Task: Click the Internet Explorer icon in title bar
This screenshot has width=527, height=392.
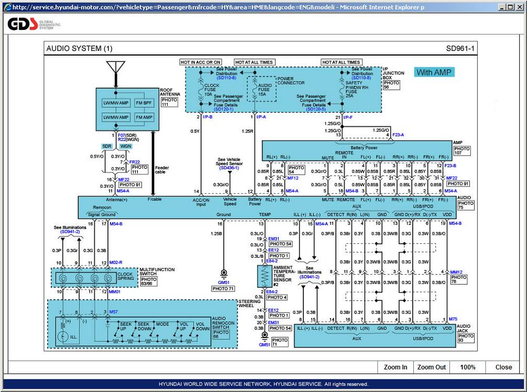Action: pyautogui.click(x=7, y=7)
